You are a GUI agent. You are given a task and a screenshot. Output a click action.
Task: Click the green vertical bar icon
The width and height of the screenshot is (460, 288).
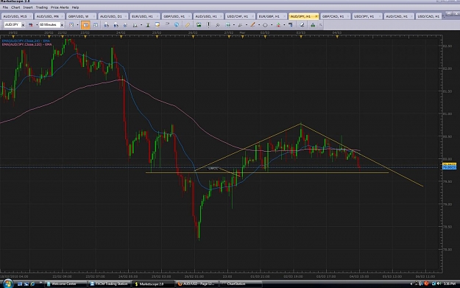[x=148, y=25]
